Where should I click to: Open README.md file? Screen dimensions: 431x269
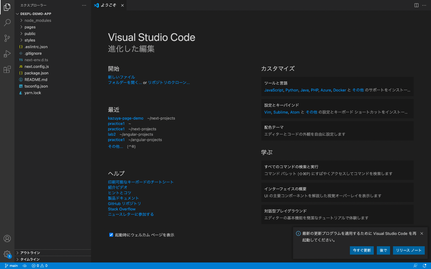pos(53,80)
